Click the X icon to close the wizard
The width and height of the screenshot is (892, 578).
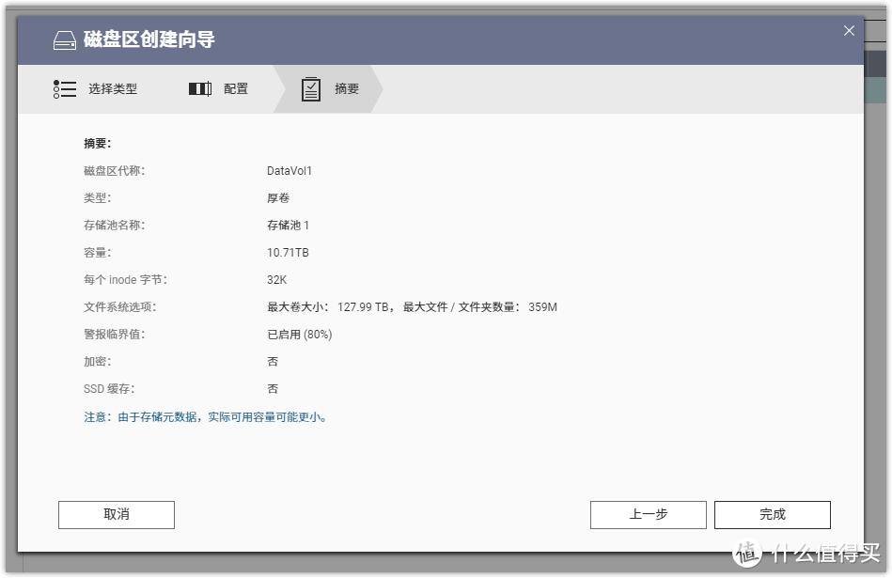click(x=849, y=30)
